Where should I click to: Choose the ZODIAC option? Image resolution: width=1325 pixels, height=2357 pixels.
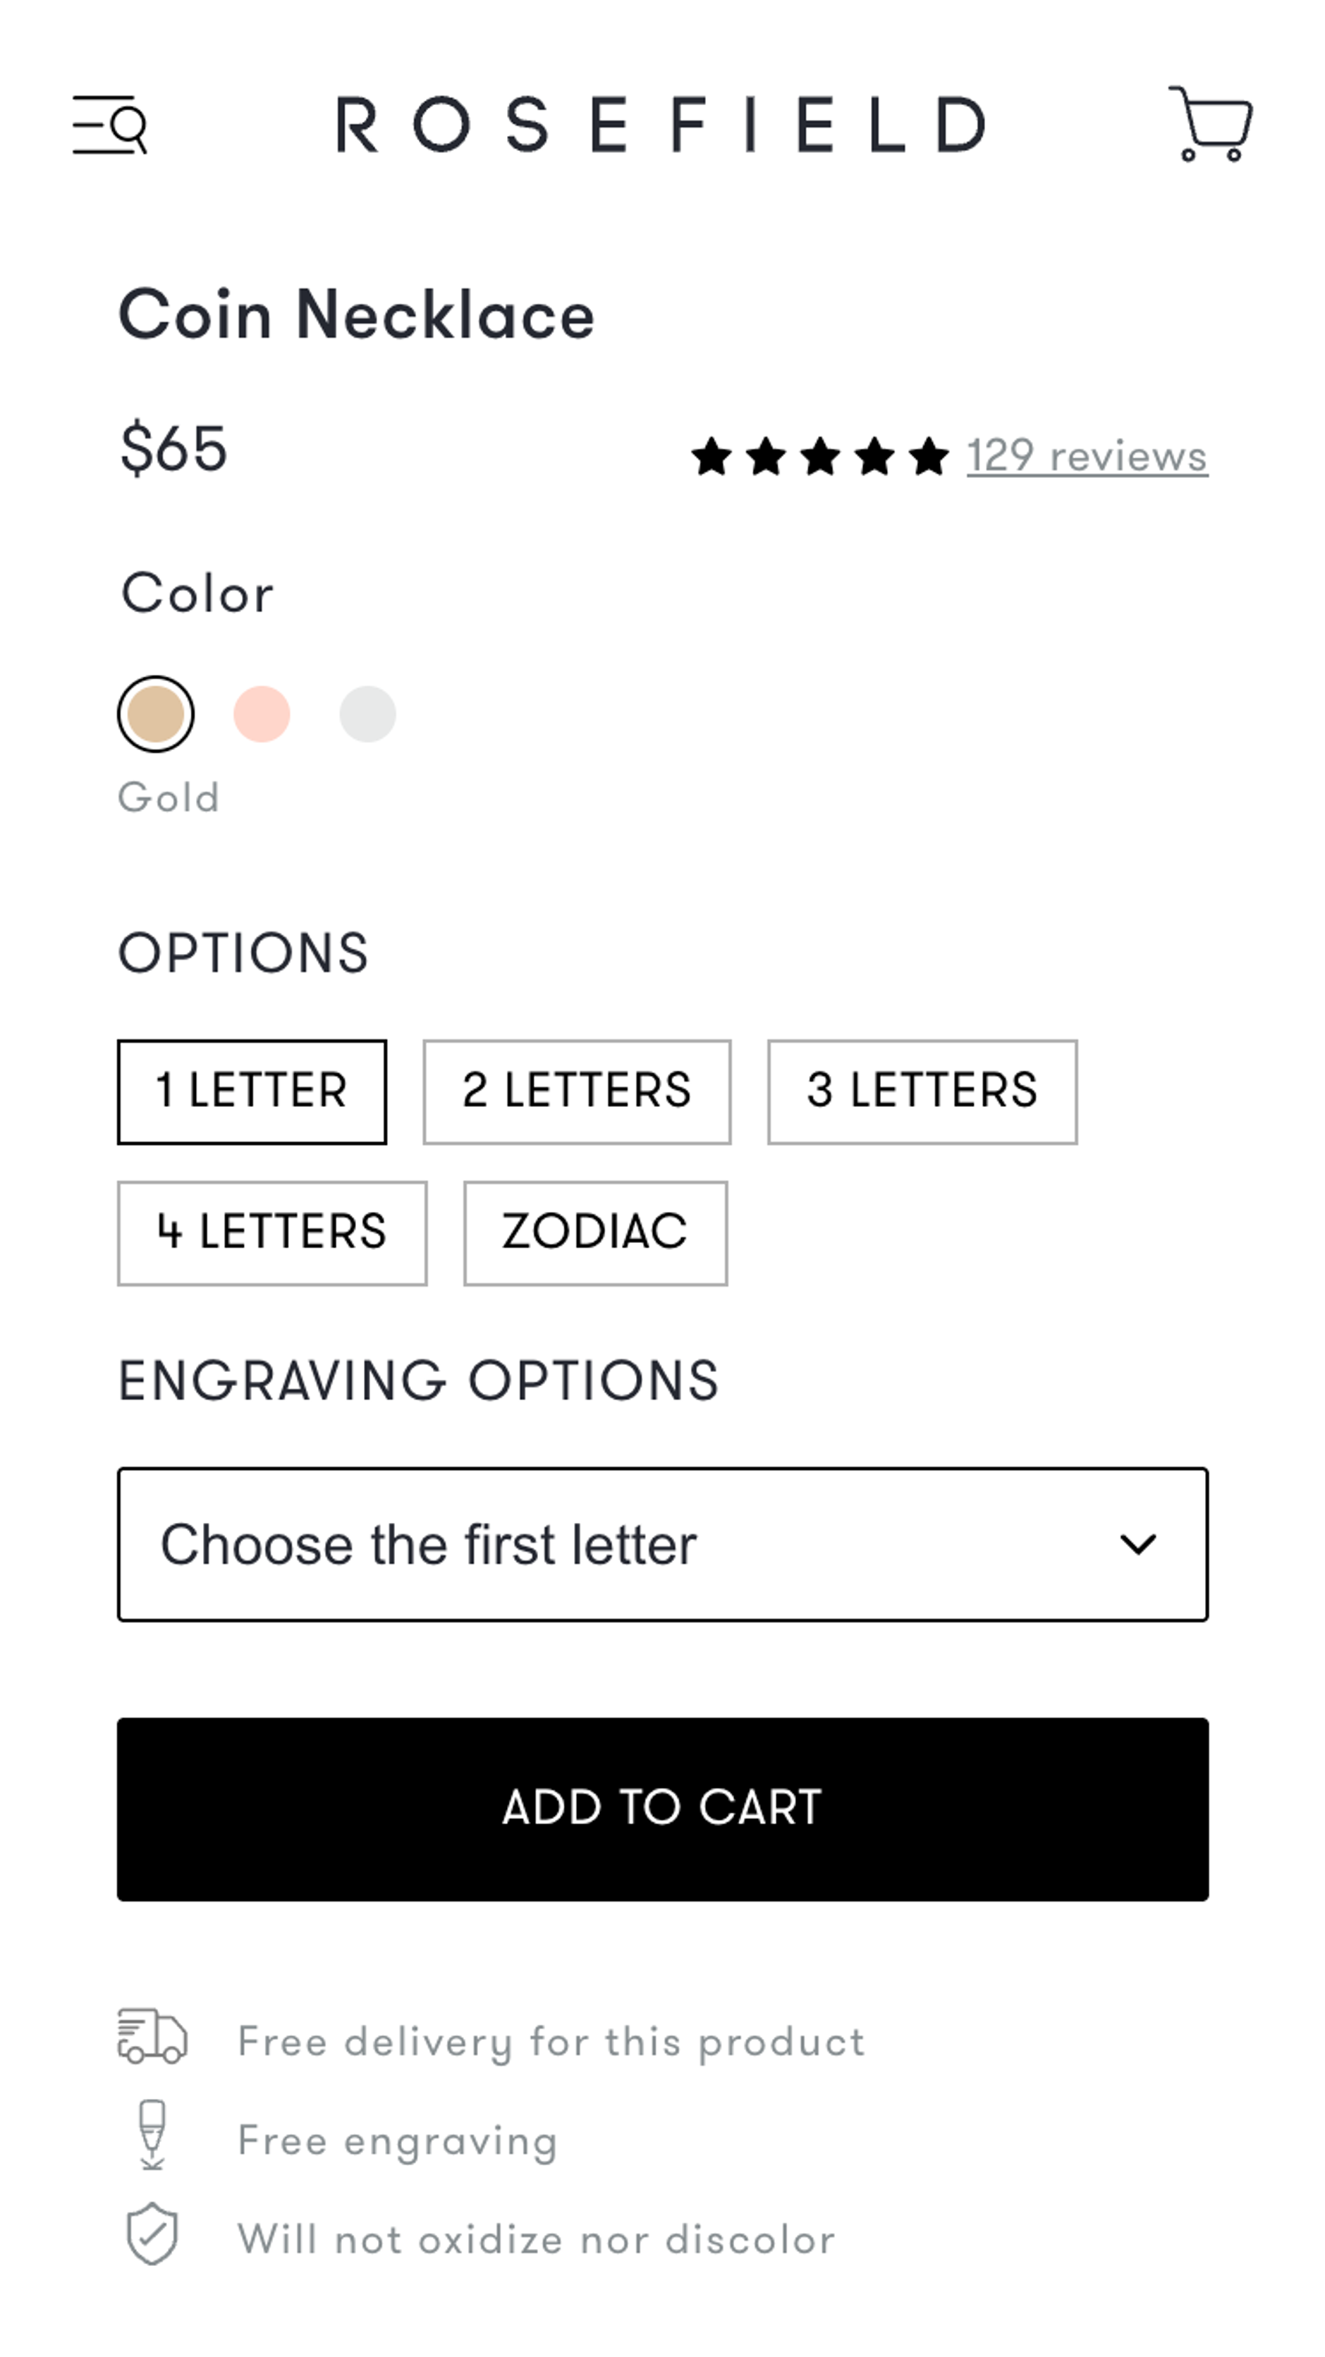point(594,1232)
